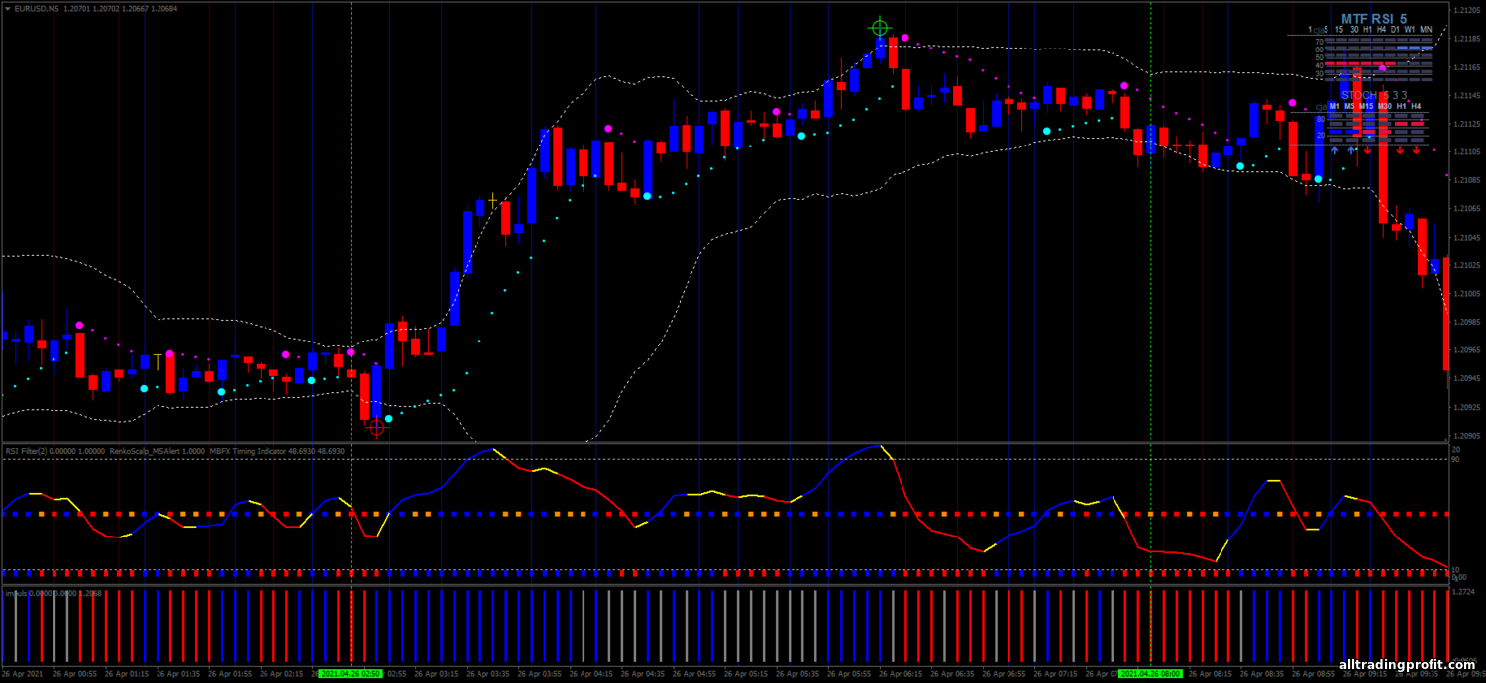This screenshot has height=683, width=1486.
Task: Click the M15 column label in STOCH panel
Action: 1366,106
